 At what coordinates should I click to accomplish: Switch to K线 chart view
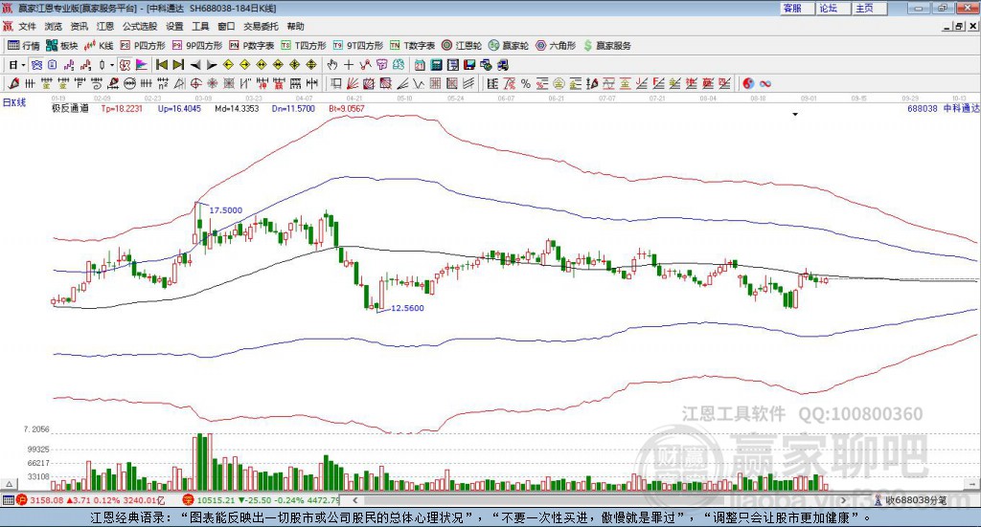coord(99,46)
